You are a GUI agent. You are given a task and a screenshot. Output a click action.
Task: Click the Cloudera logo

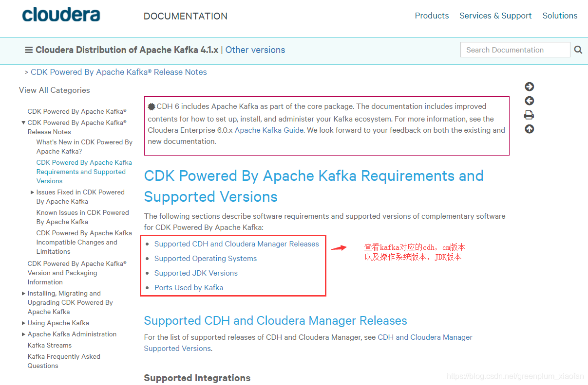(x=61, y=15)
